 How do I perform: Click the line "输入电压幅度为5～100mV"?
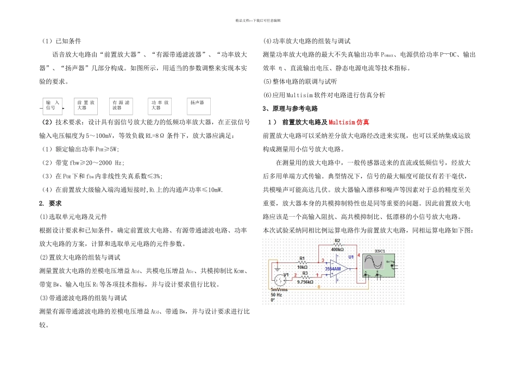tap(136, 136)
